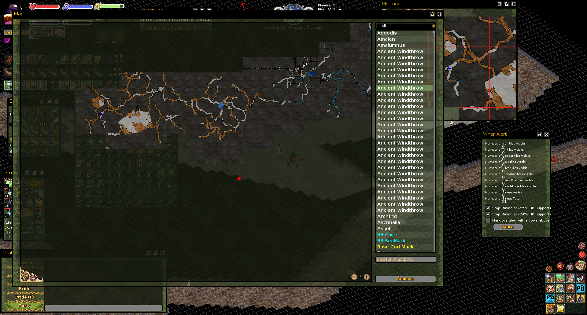Open the night campfire menu icon

[x=550, y=278]
